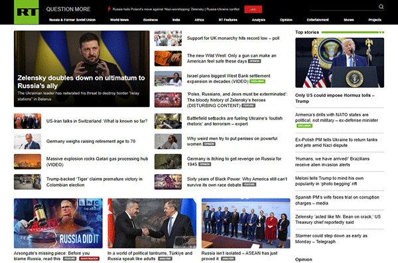The width and height of the screenshot is (398, 263).
Task: Click thumbnail for Zelensky's heroes feature
Action: [x=168, y=100]
